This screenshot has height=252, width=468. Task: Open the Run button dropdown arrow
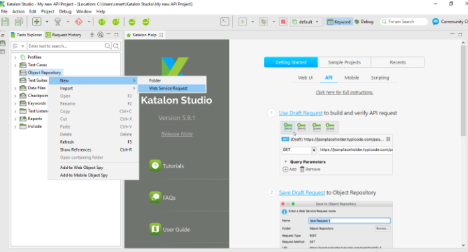253,21
